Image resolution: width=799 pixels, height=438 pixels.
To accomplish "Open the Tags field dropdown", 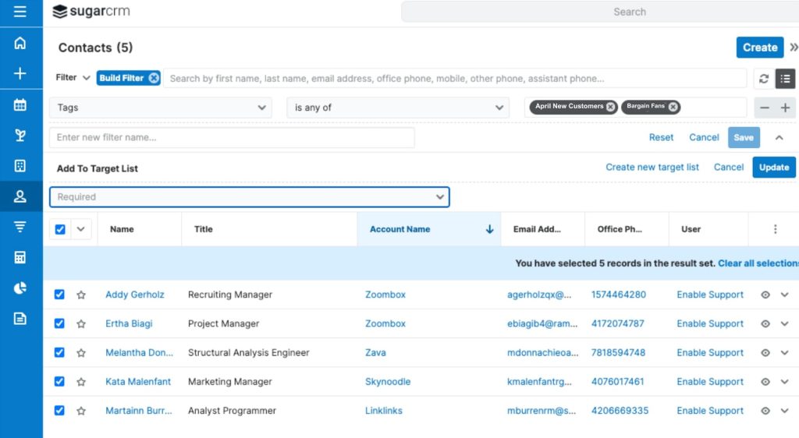I will tap(161, 108).
